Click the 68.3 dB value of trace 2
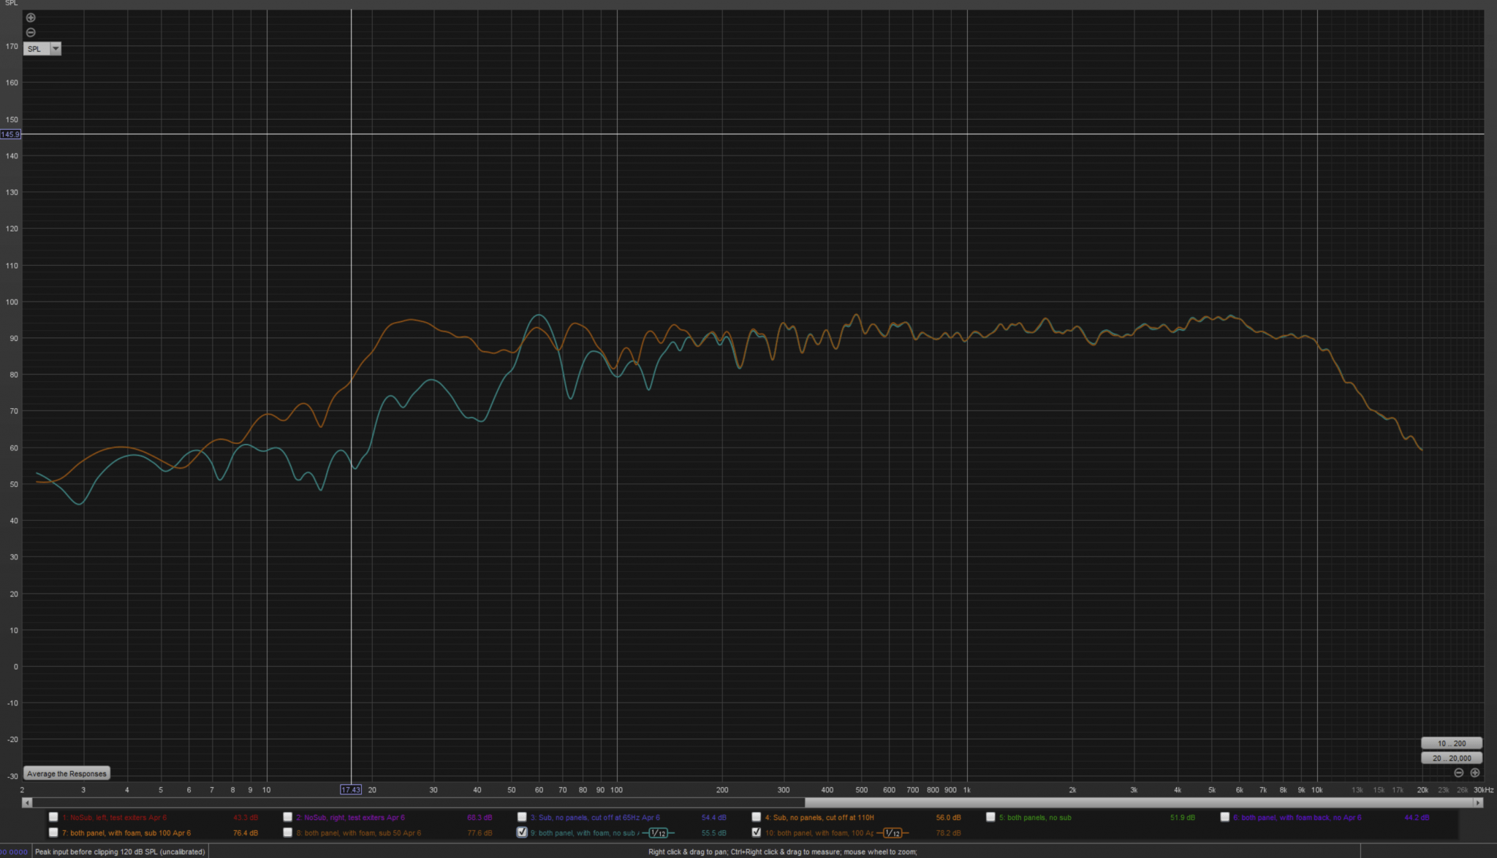 (480, 818)
